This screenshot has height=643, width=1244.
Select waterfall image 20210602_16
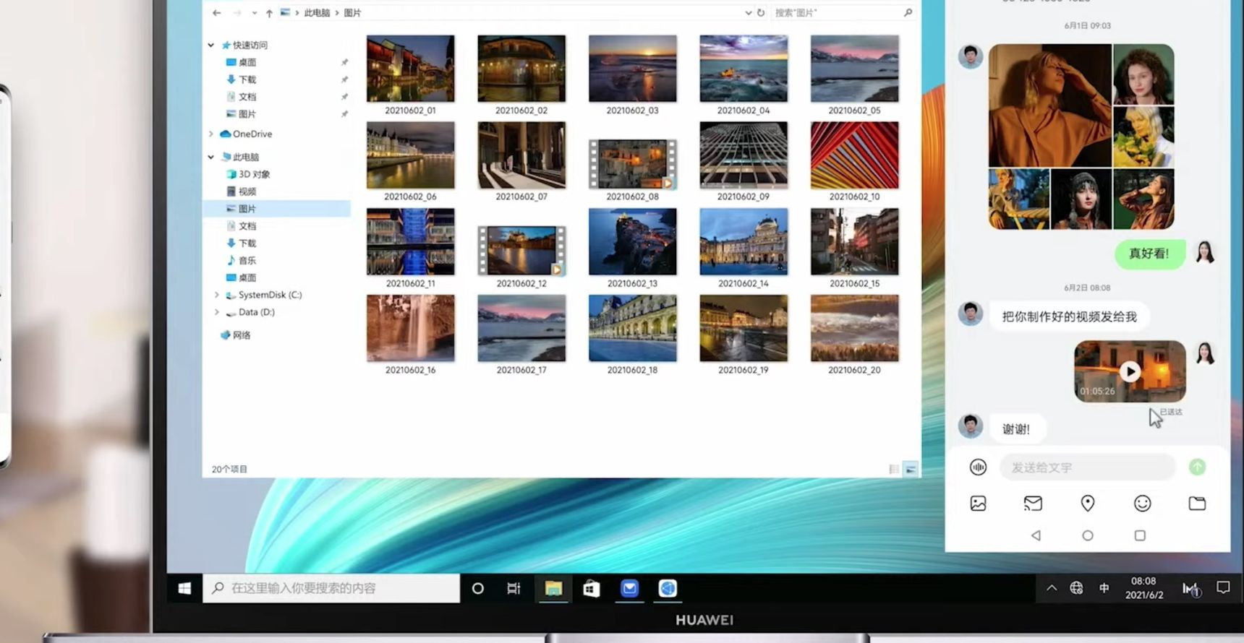pos(410,328)
